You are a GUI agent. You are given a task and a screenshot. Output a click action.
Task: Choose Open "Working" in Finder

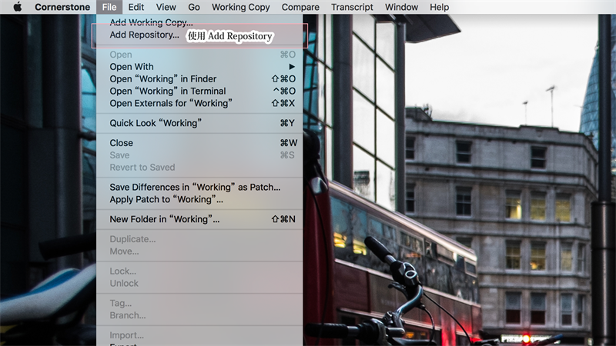coord(163,79)
